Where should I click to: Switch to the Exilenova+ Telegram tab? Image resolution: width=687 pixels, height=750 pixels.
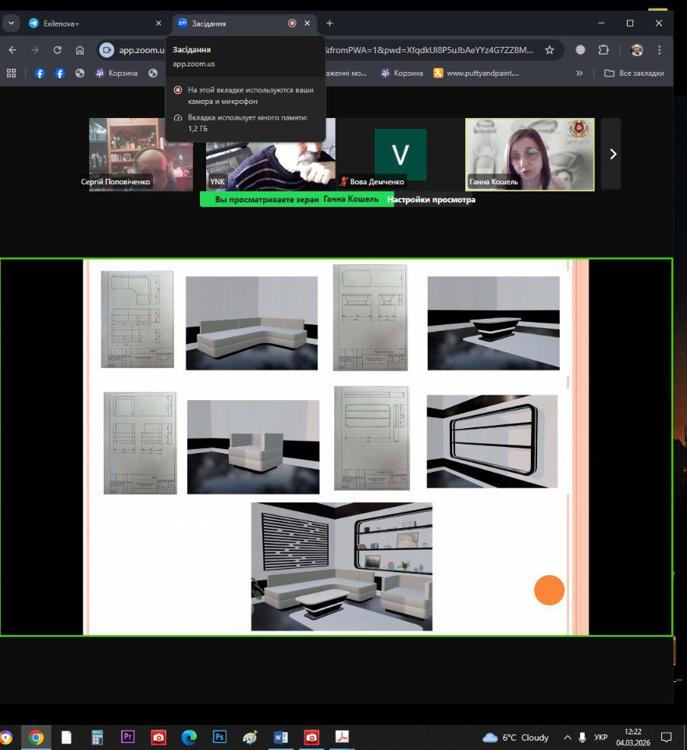[86, 23]
